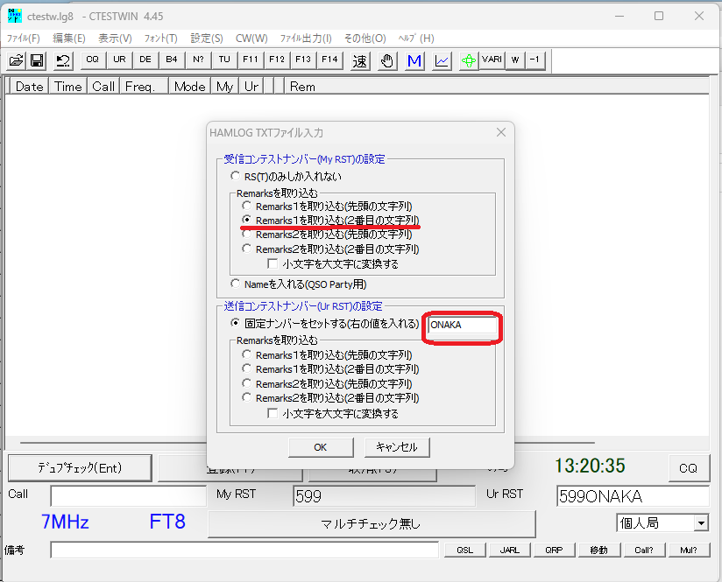The width and height of the screenshot is (722, 582).
Task: Click the -1 toolbar button
Action: point(534,60)
